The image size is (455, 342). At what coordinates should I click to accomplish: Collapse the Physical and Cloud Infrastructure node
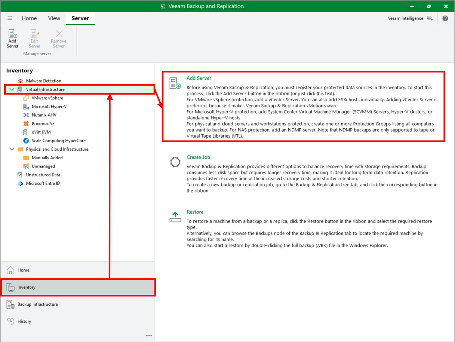click(x=12, y=149)
